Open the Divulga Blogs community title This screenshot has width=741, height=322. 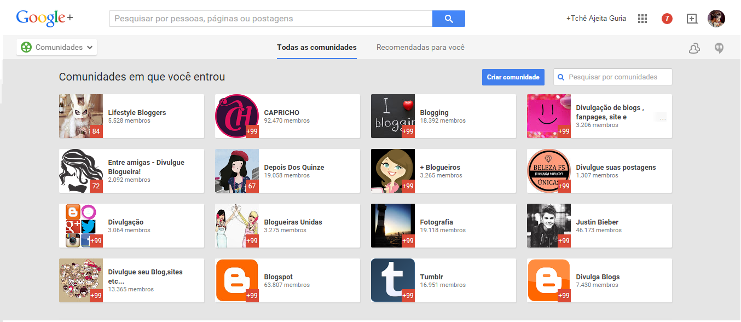point(598,277)
